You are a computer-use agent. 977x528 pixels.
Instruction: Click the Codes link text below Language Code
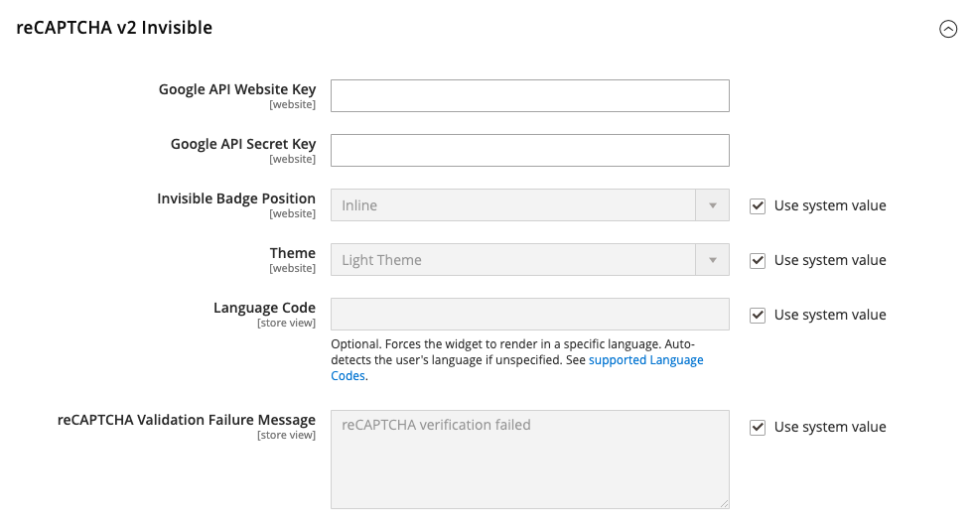pos(348,376)
